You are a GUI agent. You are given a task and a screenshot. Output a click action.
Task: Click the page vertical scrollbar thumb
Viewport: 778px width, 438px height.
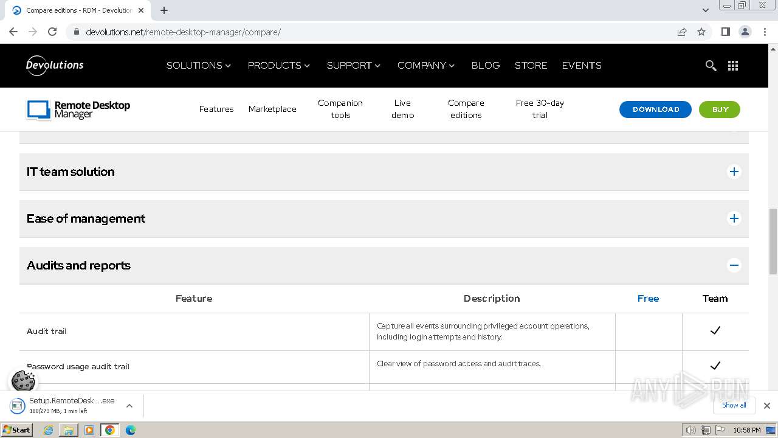click(773, 242)
